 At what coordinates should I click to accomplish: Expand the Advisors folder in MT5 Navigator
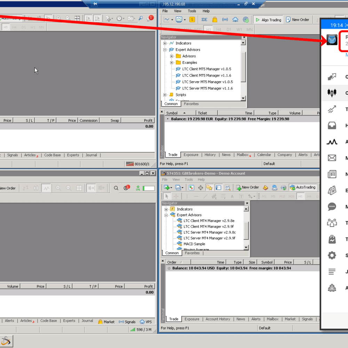coord(172,56)
